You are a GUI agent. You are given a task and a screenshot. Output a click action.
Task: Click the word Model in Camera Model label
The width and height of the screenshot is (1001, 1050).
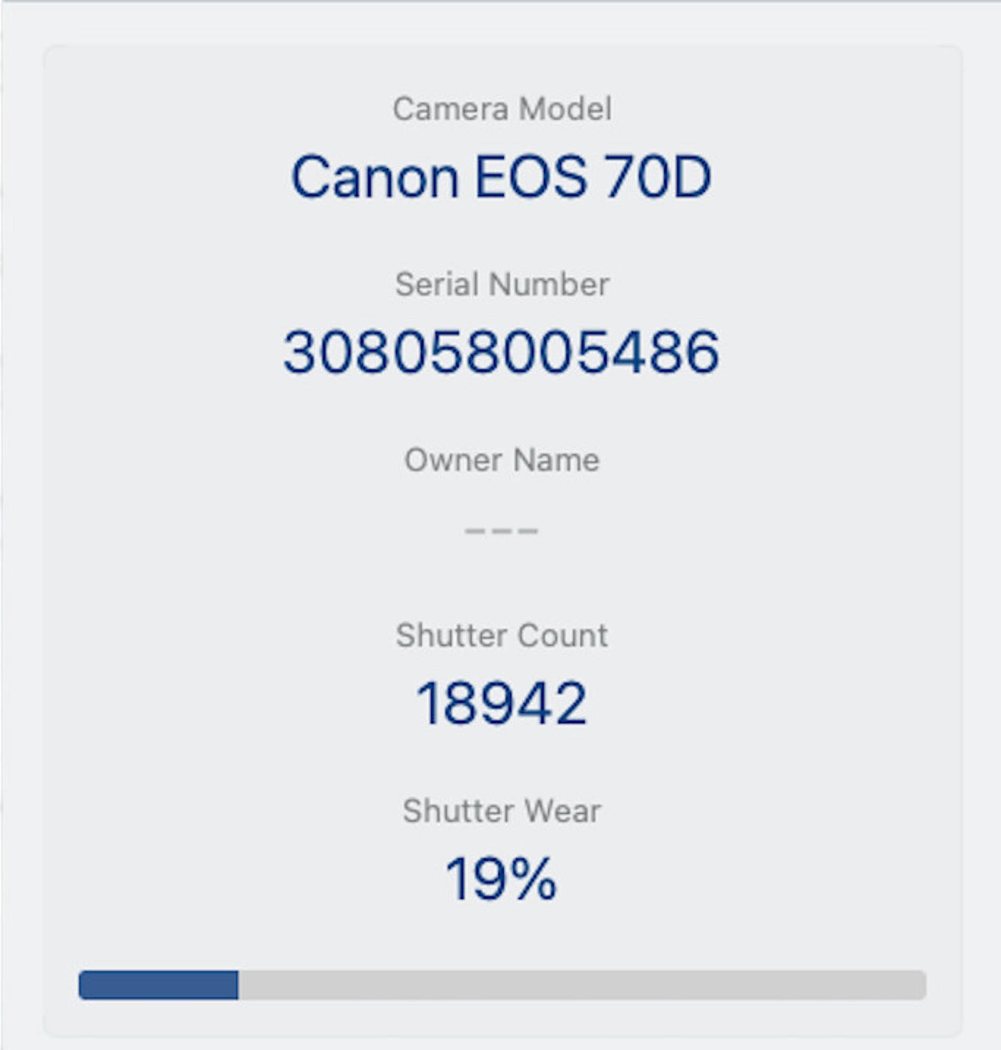click(565, 109)
